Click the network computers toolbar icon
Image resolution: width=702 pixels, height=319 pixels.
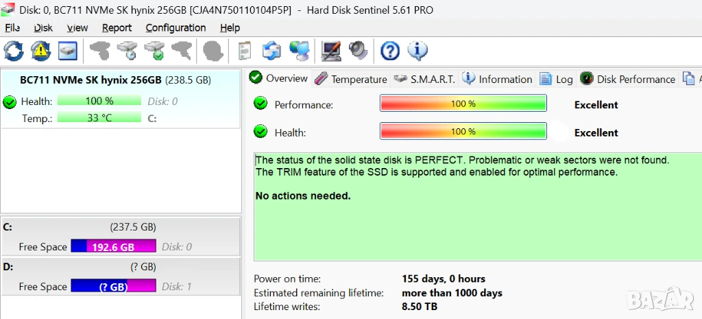coord(299,50)
